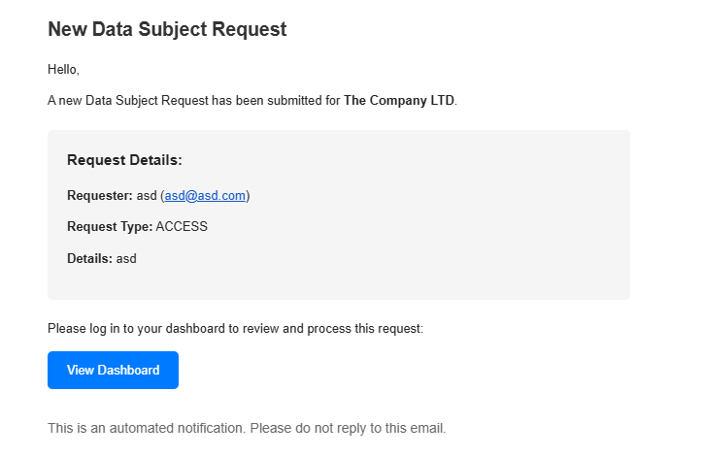This screenshot has width=702, height=457.
Task: Click 'A new Data Subject Request' sentence start
Action: point(128,100)
